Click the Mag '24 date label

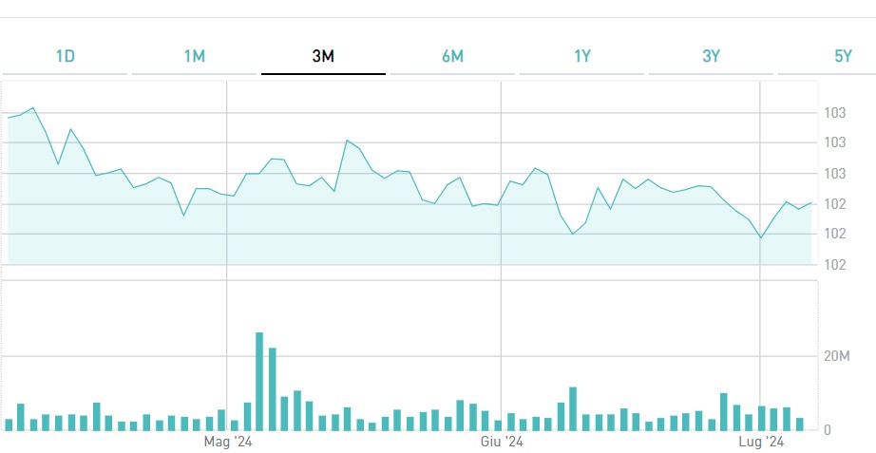coord(228,443)
